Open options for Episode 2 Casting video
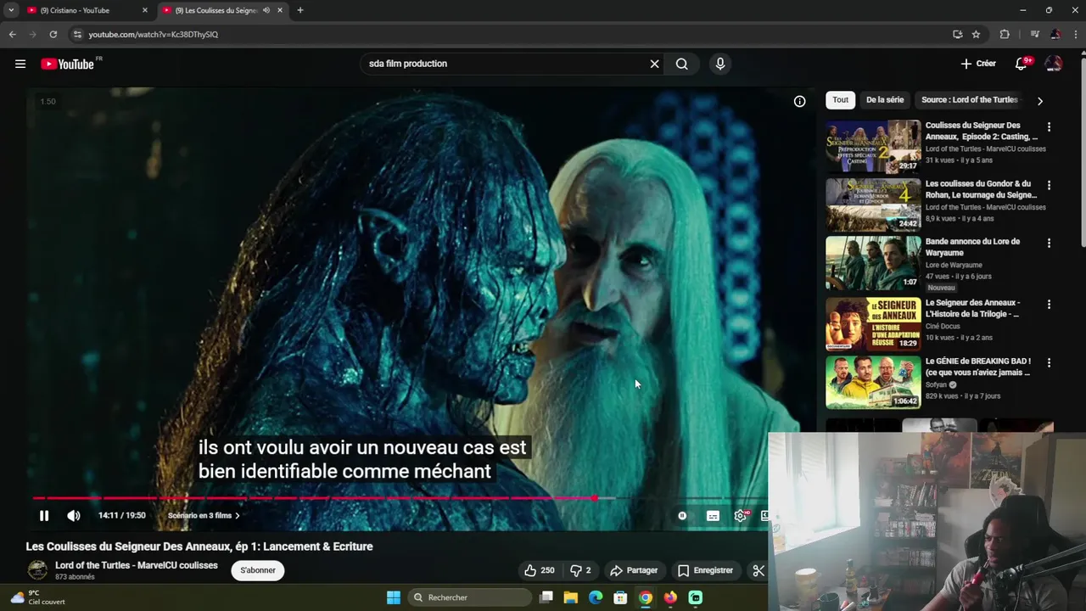The width and height of the screenshot is (1086, 611). [1049, 126]
